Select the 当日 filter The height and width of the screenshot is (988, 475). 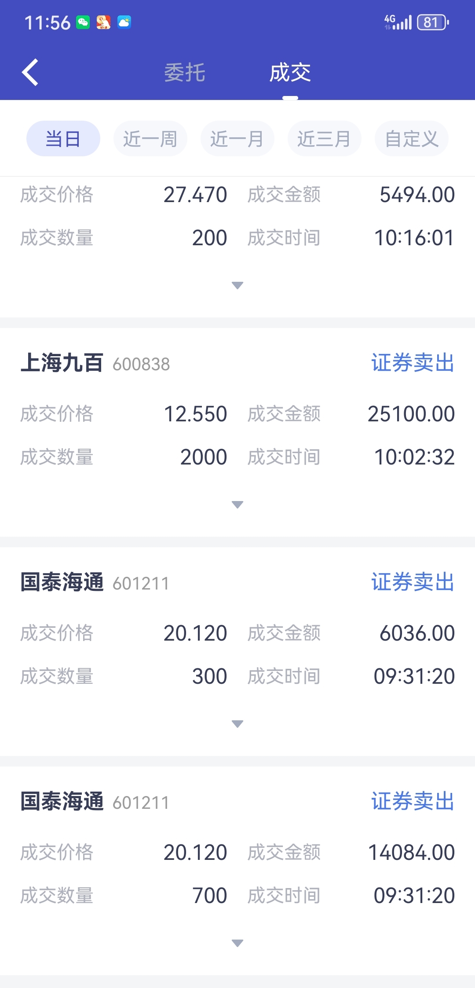point(63,139)
